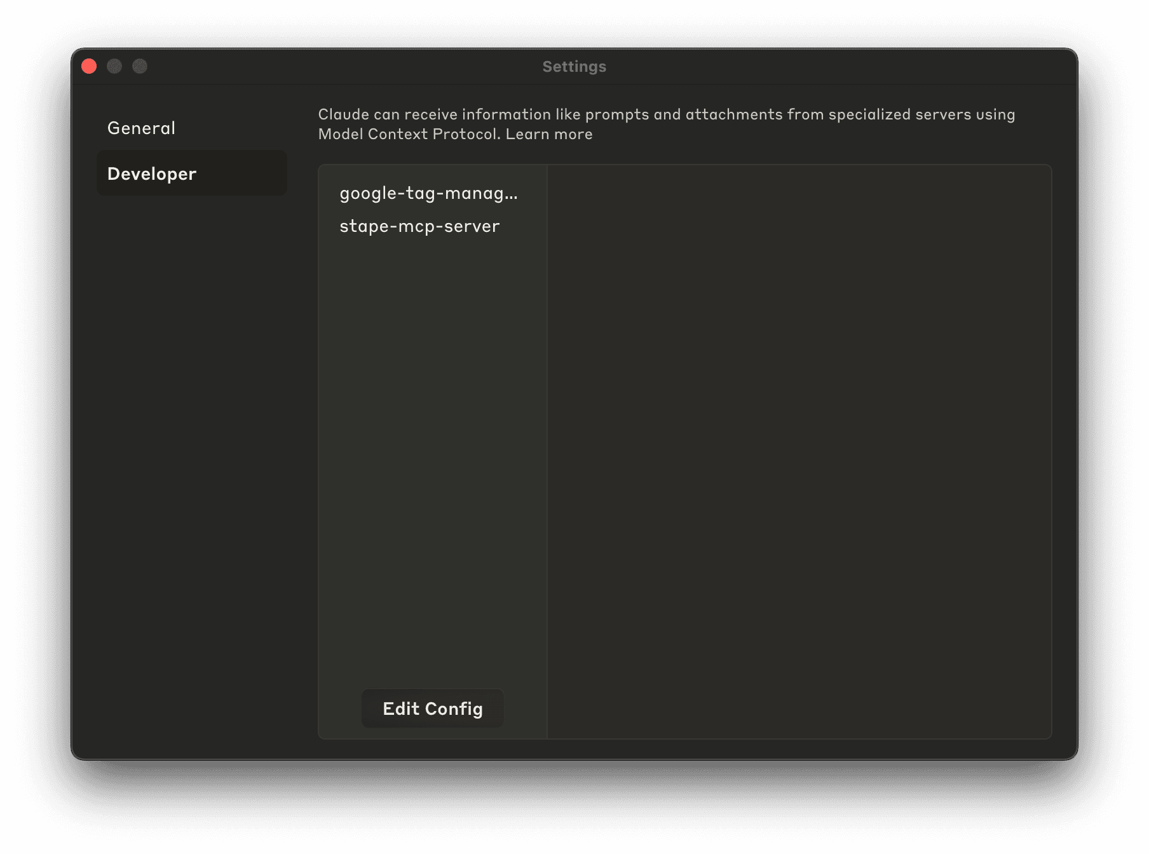Click the window zoom traffic-light button
The image size is (1149, 854).
(x=140, y=66)
